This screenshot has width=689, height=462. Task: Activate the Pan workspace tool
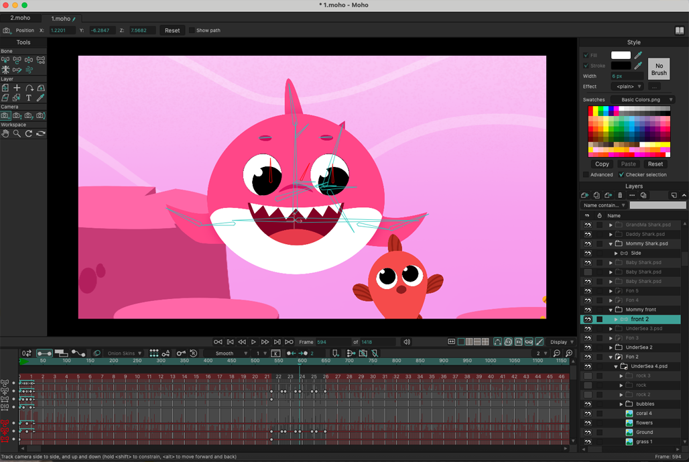pyautogui.click(x=5, y=133)
